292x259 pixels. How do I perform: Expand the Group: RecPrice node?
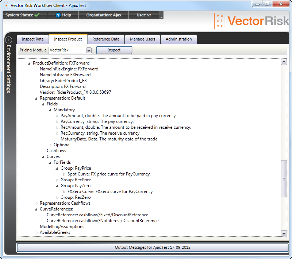click(57, 180)
